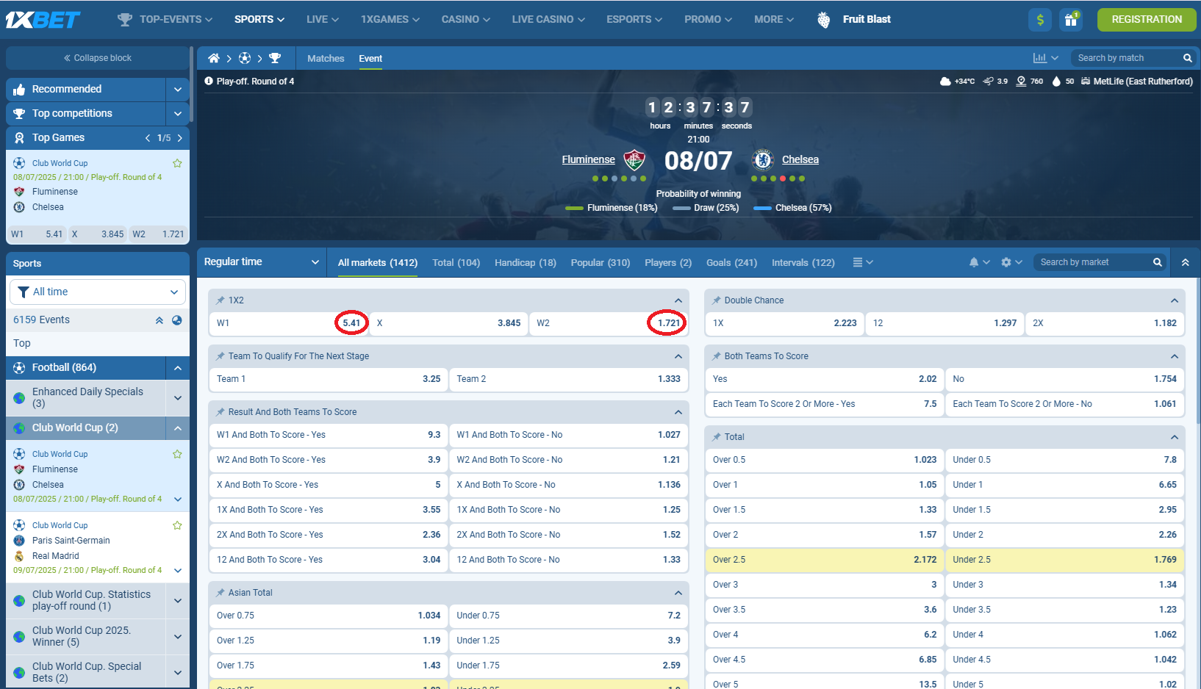Select X draw odds 3.845

(448, 323)
